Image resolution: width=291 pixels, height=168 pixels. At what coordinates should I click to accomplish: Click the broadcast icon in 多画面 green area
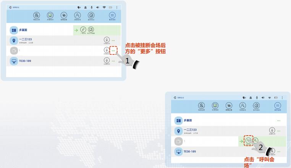83,30
